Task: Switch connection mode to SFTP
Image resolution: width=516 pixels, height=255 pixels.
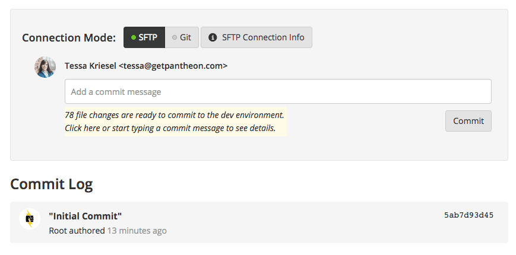Action: pos(144,37)
